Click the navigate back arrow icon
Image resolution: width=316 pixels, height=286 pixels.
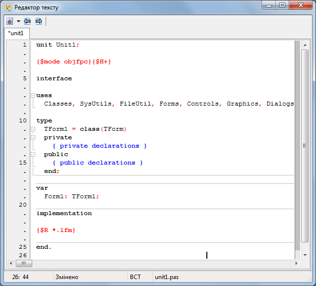pos(28,21)
